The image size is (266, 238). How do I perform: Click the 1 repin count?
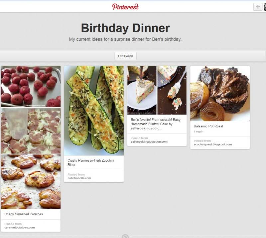pos(199,132)
